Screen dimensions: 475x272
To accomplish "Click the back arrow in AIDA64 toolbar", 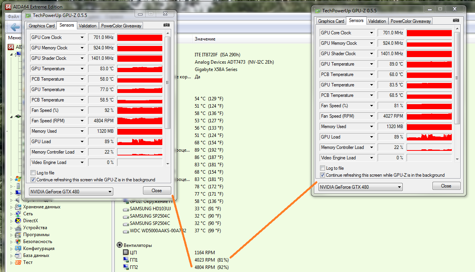I will click(15, 27).
